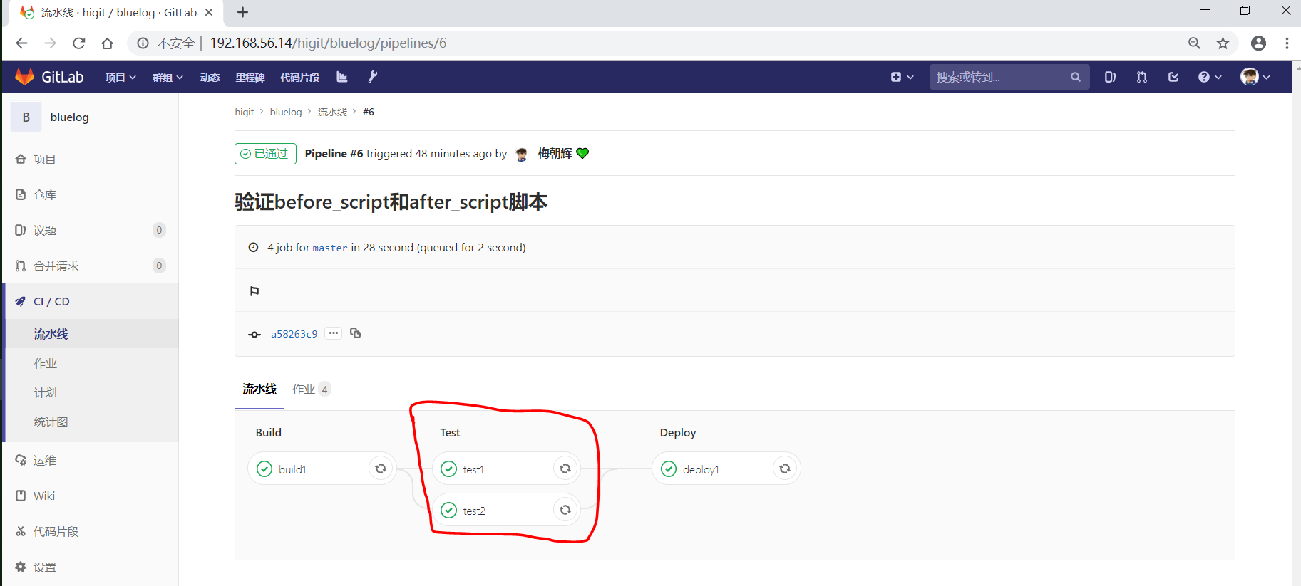The width and height of the screenshot is (1301, 586).
Task: Open the to-do list icon in navbar
Action: pos(1173,77)
